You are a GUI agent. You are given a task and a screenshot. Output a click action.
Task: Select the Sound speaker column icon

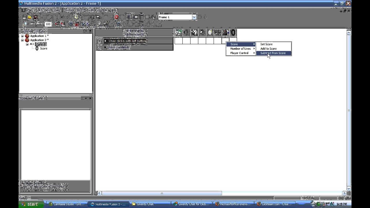point(186,33)
